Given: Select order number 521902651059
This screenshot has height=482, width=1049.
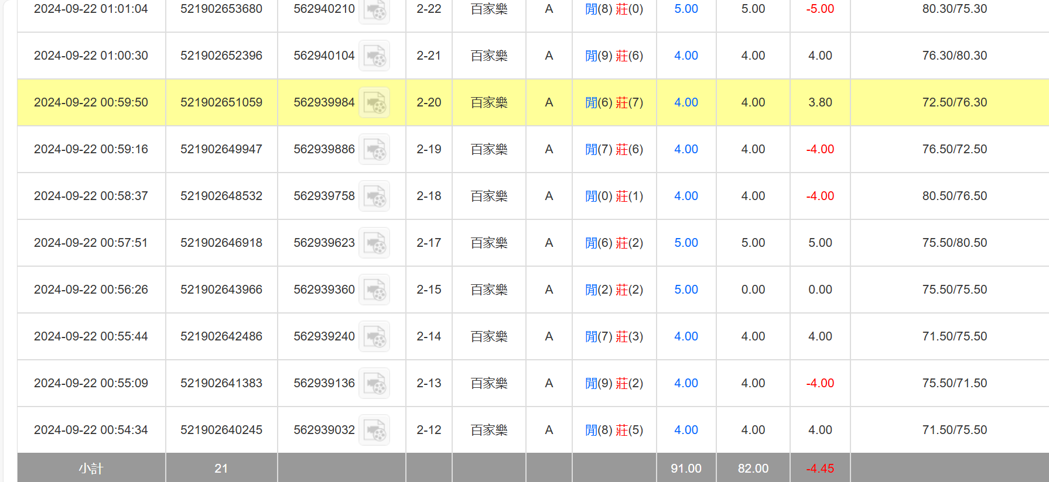Looking at the screenshot, I should (221, 102).
